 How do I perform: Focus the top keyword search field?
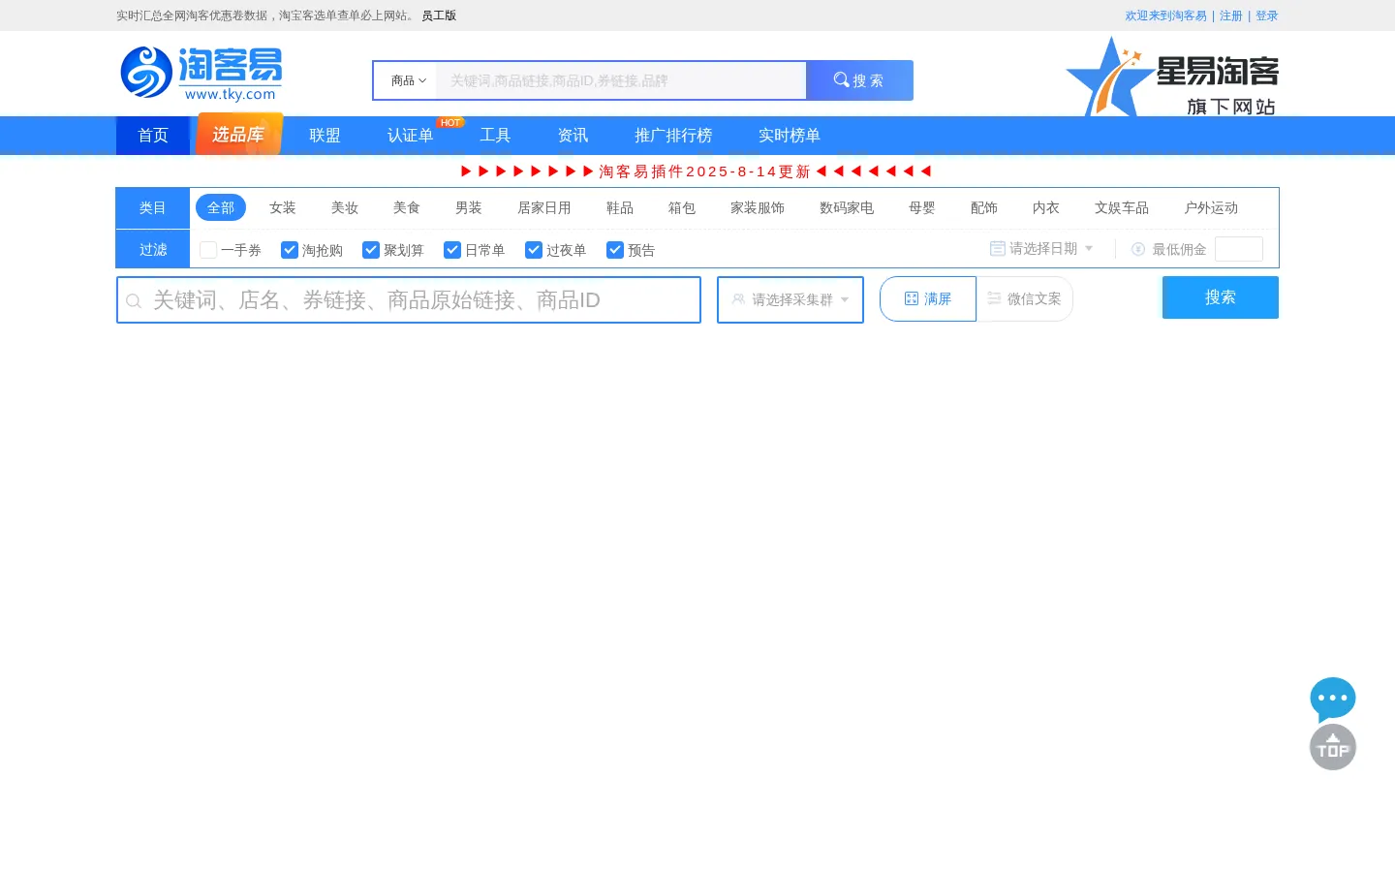(x=621, y=80)
